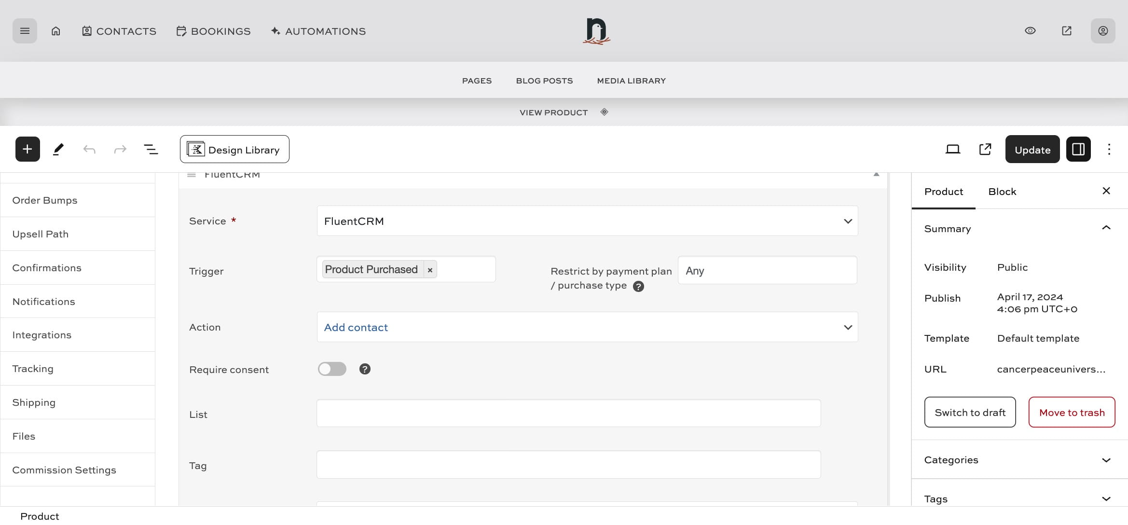The height and width of the screenshot is (525, 1128).
Task: Open the BLOG POSTS menu item
Action: click(544, 81)
